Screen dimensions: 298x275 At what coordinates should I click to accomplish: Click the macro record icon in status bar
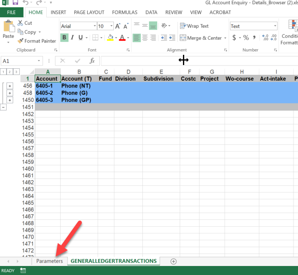point(23,270)
